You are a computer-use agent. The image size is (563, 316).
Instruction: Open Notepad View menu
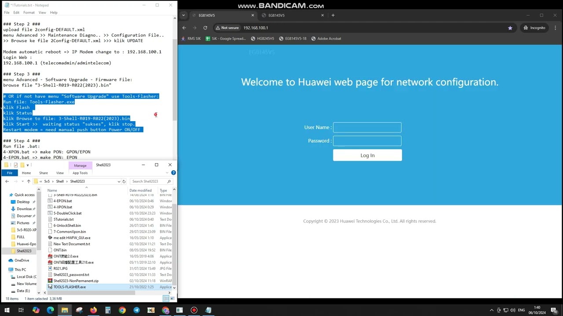tap(42, 12)
